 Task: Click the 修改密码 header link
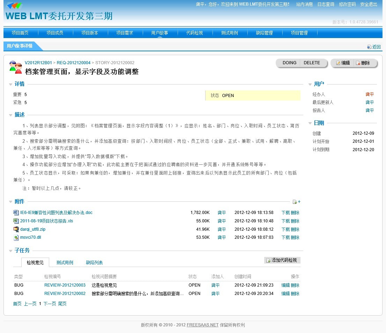coord(347,5)
